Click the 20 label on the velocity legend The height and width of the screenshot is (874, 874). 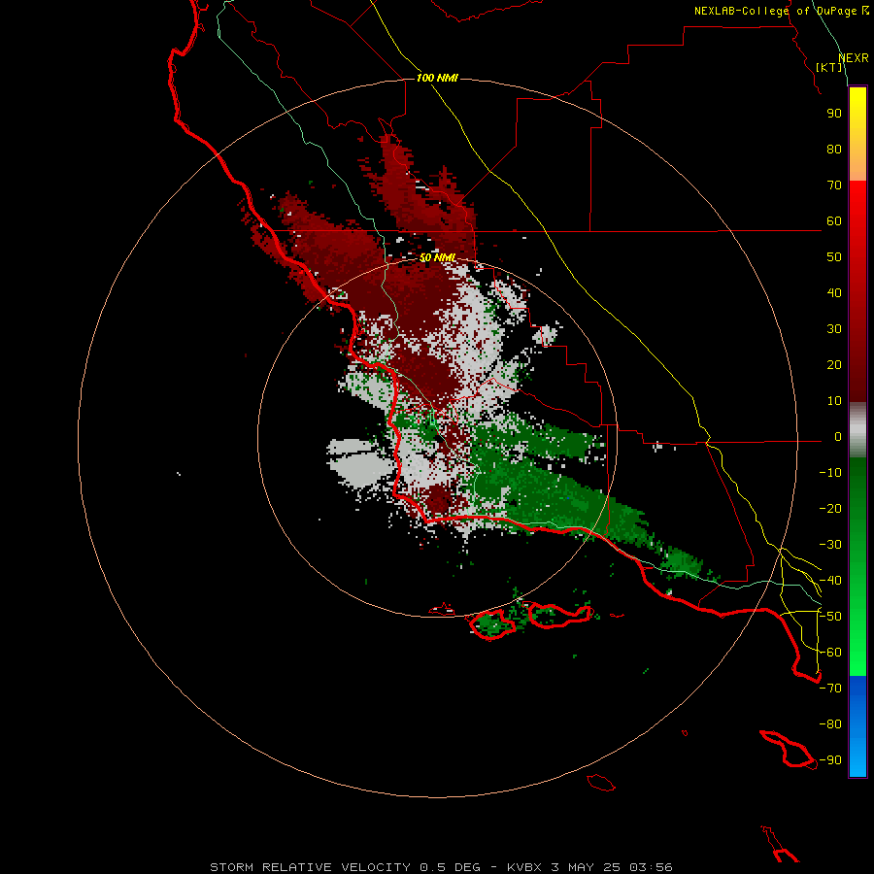click(x=834, y=365)
